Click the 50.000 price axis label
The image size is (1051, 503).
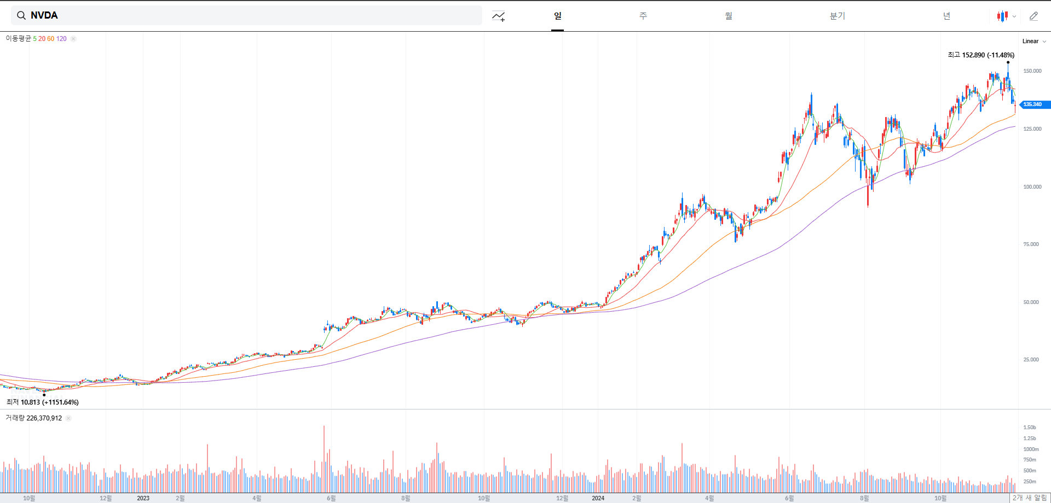coord(1031,302)
